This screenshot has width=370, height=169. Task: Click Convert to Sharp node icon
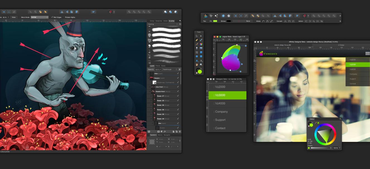pyautogui.click(x=285, y=21)
